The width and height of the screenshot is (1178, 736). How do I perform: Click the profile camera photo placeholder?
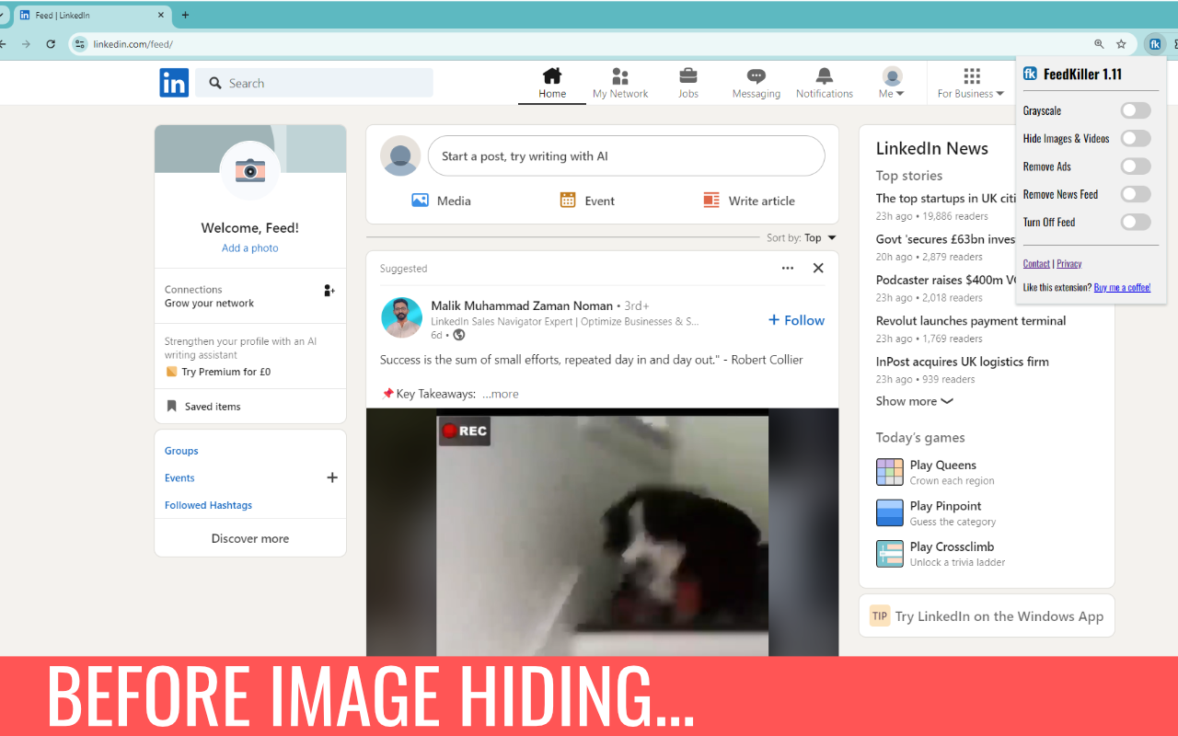[x=250, y=170]
